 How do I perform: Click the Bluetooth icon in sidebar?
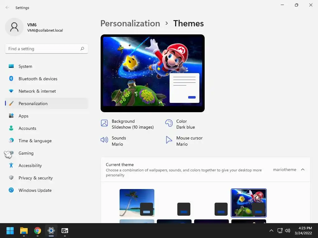pyautogui.click(x=11, y=78)
